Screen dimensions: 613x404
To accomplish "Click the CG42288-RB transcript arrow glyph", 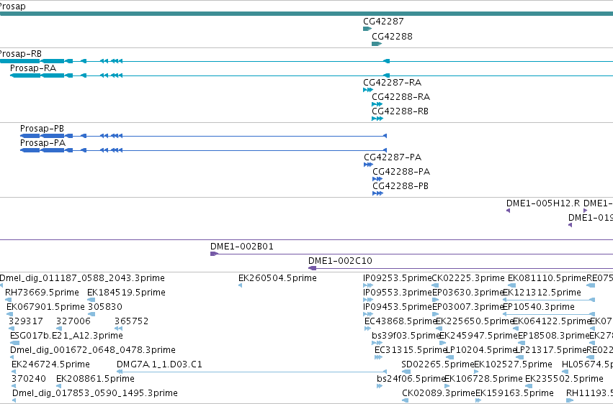I will tap(377, 119).
